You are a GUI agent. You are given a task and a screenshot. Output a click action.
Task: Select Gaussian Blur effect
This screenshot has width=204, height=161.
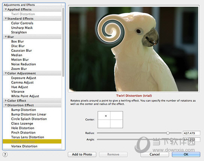tap(21, 51)
